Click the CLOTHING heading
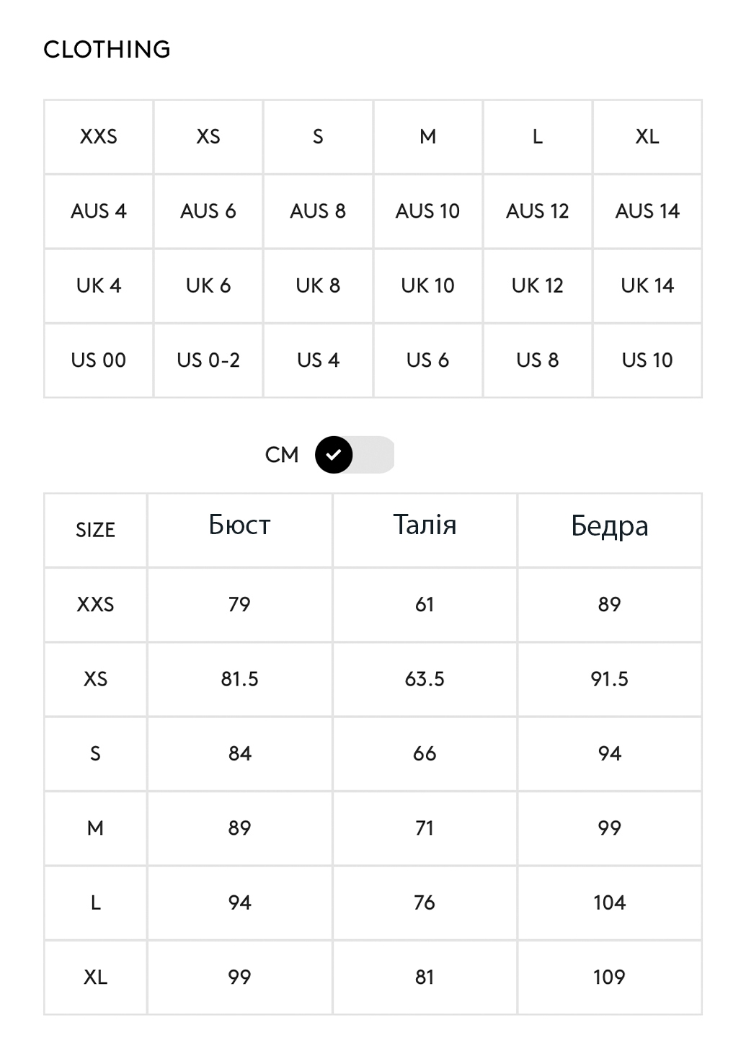 (107, 49)
